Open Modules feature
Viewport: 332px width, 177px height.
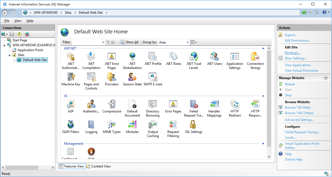click(132, 127)
